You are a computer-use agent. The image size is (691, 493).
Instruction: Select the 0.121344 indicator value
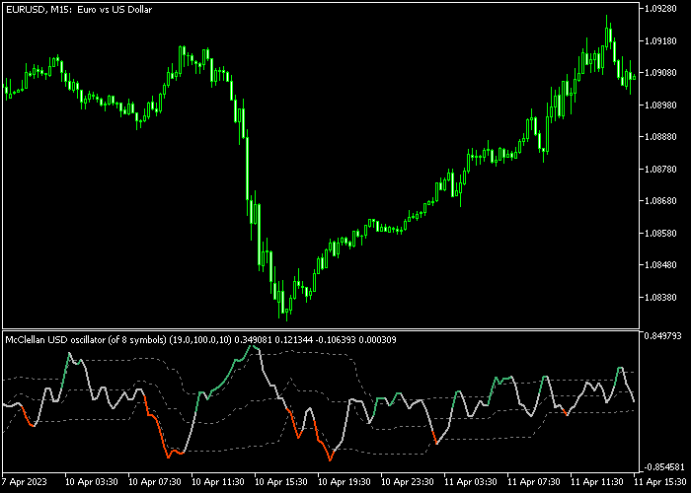point(294,340)
